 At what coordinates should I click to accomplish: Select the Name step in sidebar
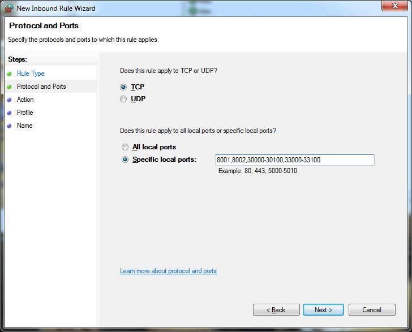coord(25,126)
